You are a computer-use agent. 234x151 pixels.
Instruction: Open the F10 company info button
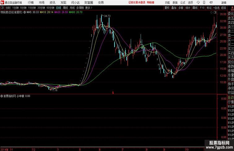coord(202,8)
